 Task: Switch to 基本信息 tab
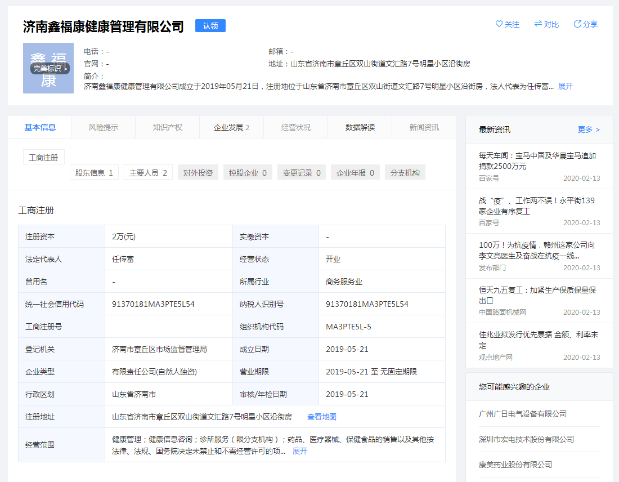coord(40,127)
